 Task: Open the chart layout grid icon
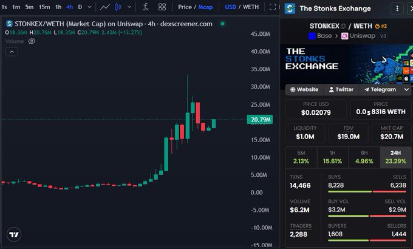162,7
